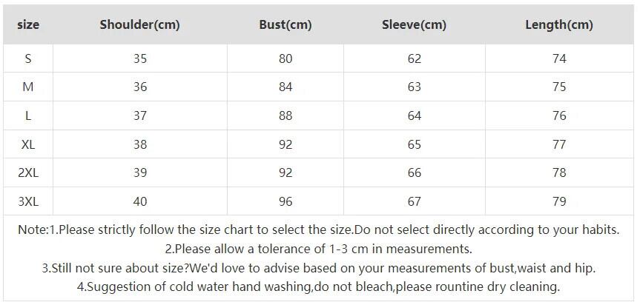
Task: Select the L size row label
Action: coord(28,115)
